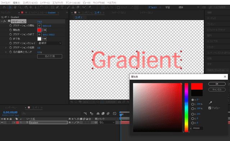Screen dimensions: 230x141
Task: Open the parent link dropdown (なし)
Action: coord(107,122)
